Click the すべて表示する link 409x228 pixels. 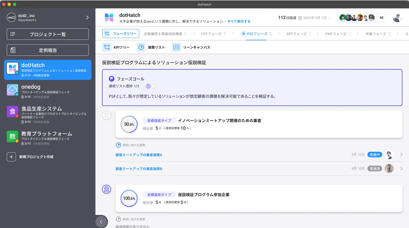pyautogui.click(x=239, y=21)
